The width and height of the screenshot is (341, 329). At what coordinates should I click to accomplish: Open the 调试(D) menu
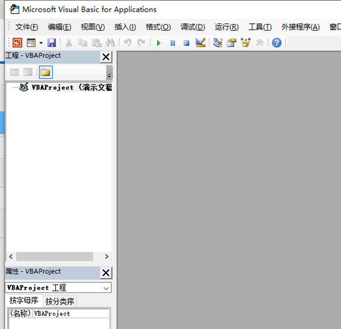(x=193, y=27)
